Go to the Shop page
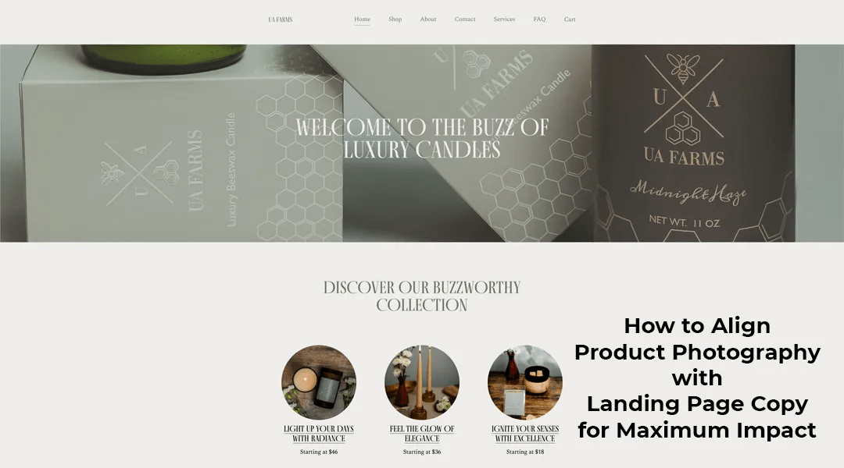Screen dimensions: 844x468 click(395, 19)
